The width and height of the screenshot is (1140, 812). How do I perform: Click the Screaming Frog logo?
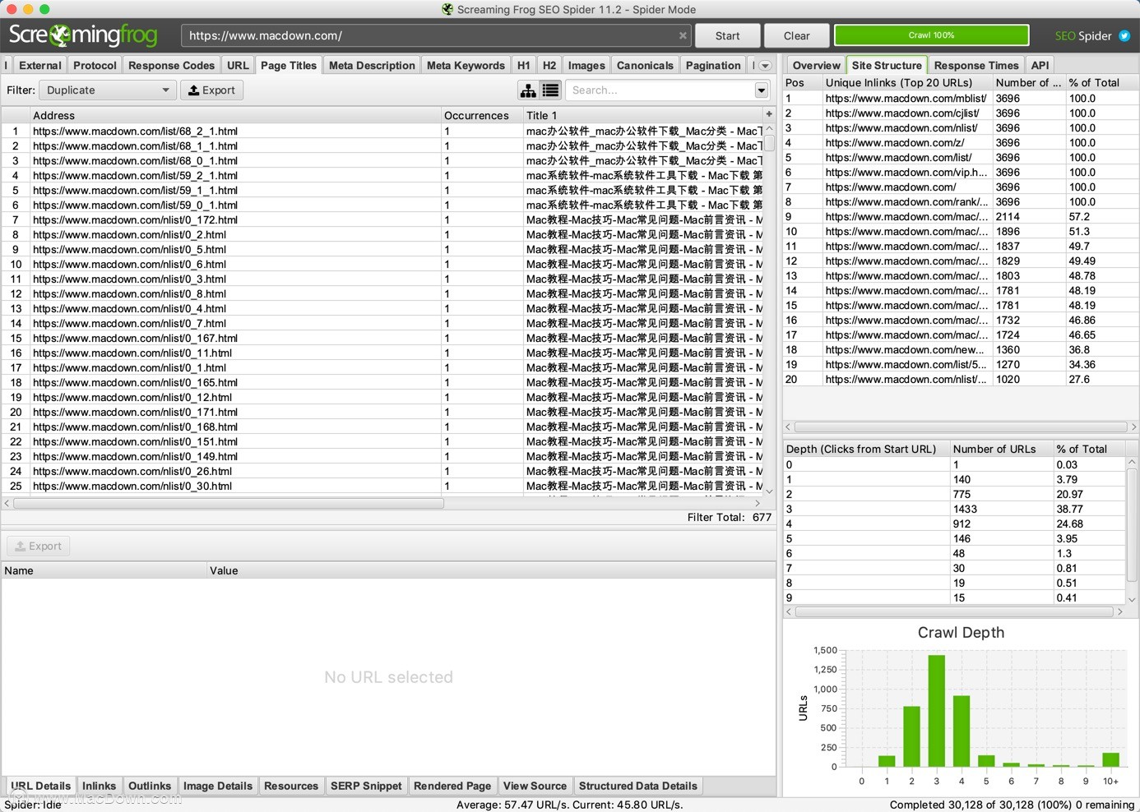[x=83, y=35]
